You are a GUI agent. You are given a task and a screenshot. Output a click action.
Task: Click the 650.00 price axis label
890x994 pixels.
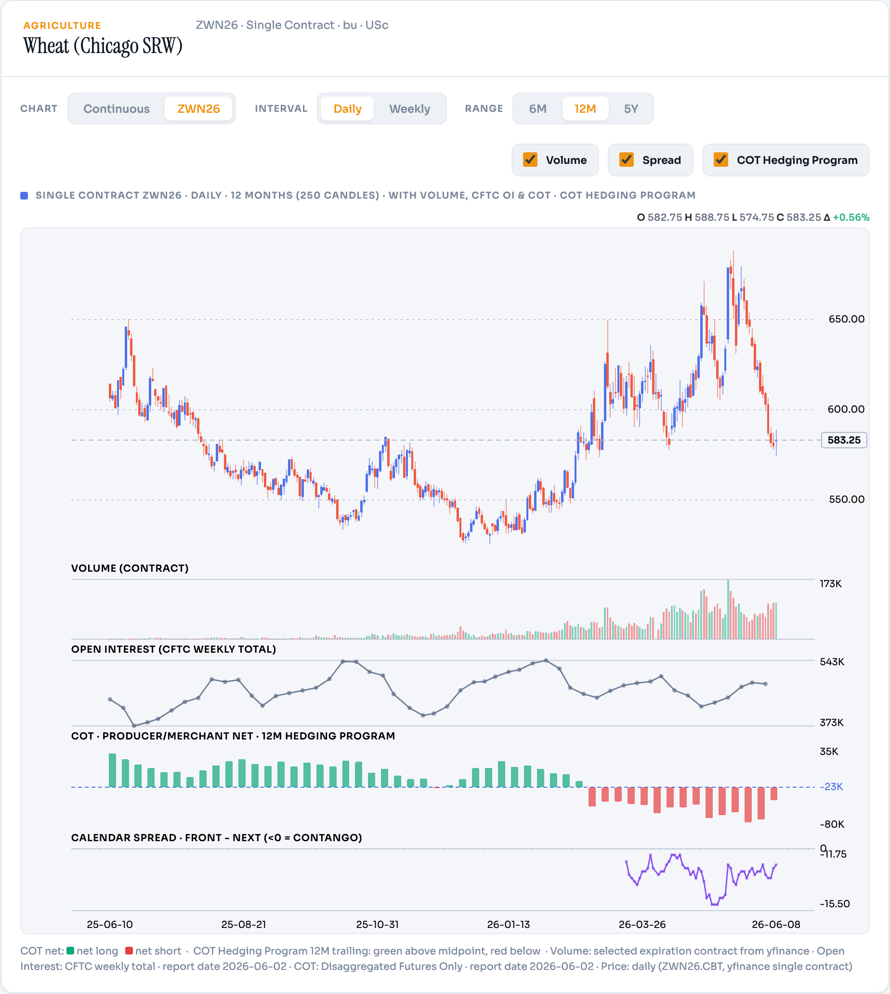coord(846,319)
